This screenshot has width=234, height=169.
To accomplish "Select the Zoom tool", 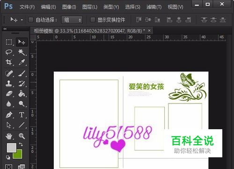I will [22, 136].
